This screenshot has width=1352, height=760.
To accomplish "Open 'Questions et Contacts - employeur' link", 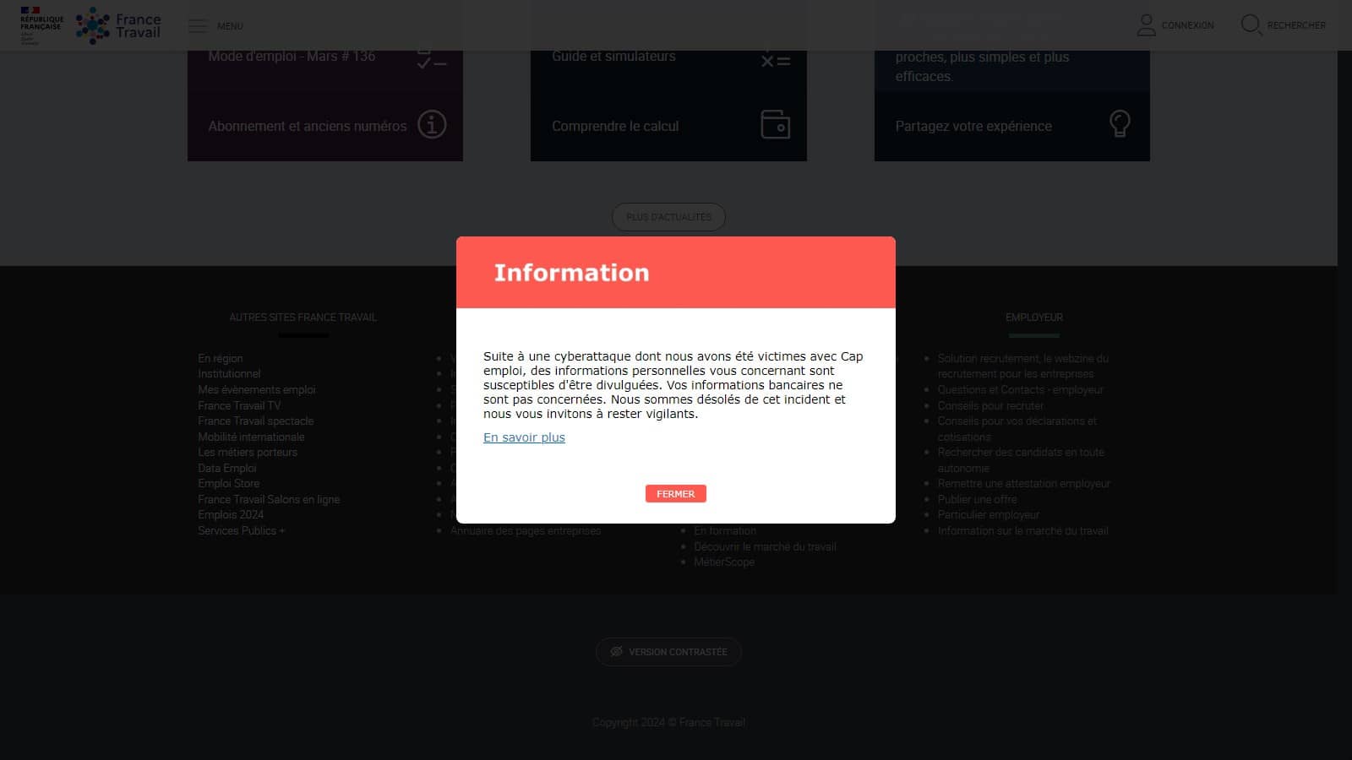I will pyautogui.click(x=1020, y=389).
